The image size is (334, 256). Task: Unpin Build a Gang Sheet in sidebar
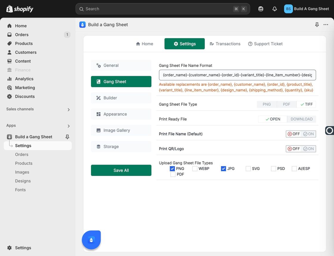[67, 137]
